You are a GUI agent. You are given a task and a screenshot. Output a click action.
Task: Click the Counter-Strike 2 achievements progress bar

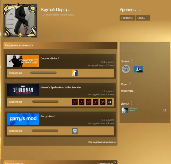click(44, 73)
